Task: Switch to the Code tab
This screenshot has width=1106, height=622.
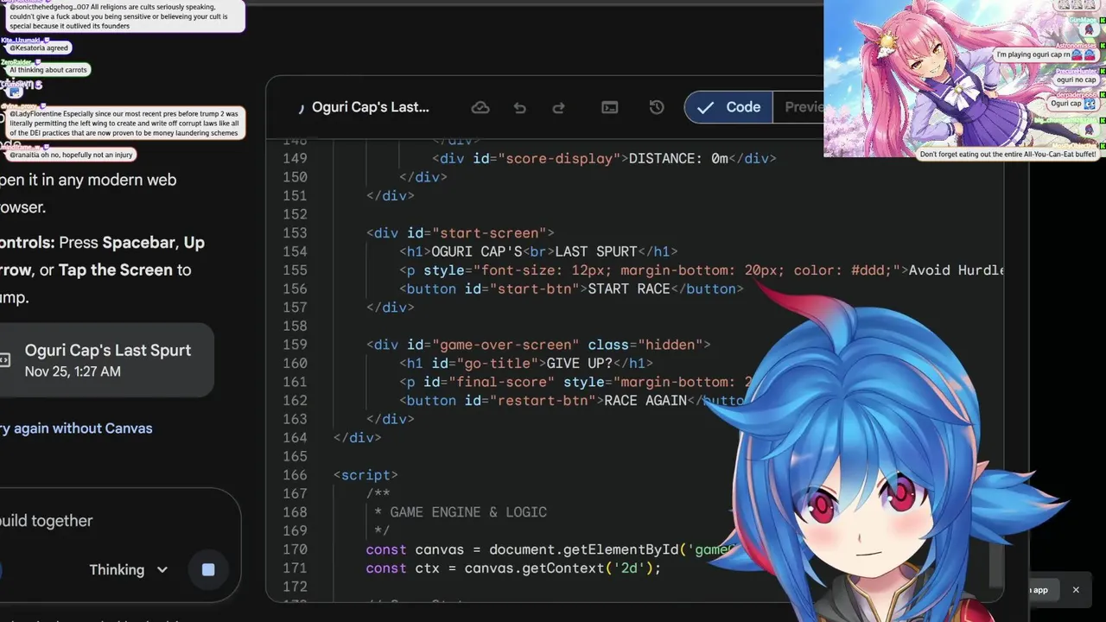Action: coord(729,107)
